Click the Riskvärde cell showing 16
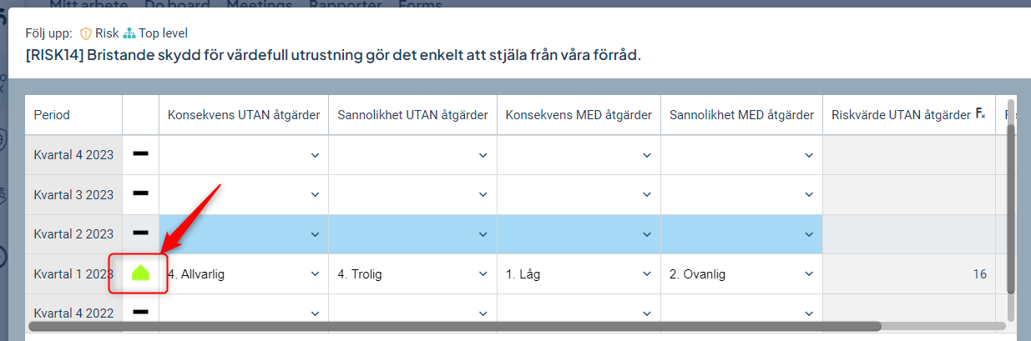The image size is (1031, 341). [x=908, y=273]
